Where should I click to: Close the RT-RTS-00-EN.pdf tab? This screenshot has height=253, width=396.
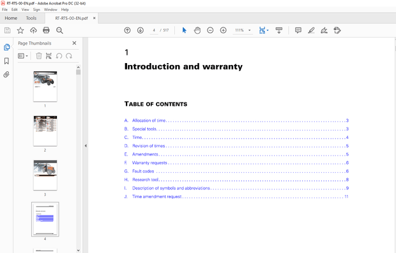point(94,18)
